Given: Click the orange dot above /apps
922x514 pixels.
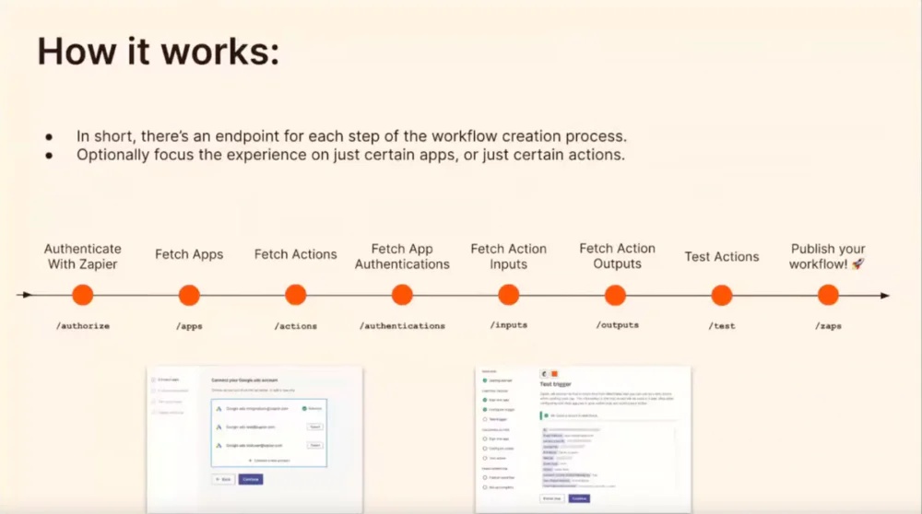Looking at the screenshot, I should pos(189,295).
